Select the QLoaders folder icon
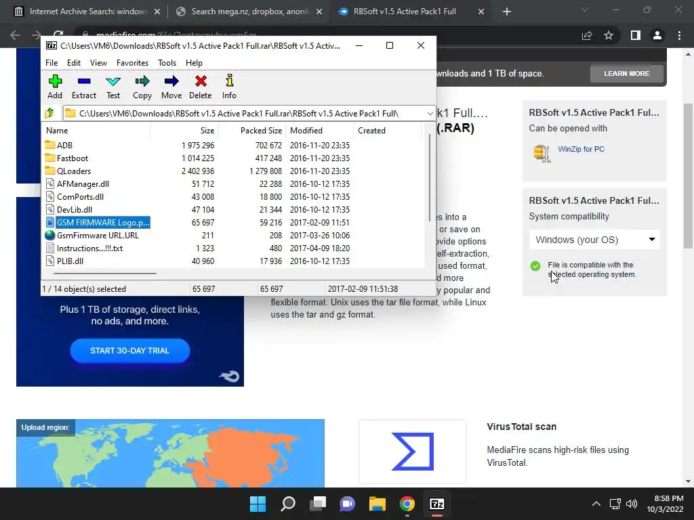This screenshot has width=694, height=520. click(50, 171)
